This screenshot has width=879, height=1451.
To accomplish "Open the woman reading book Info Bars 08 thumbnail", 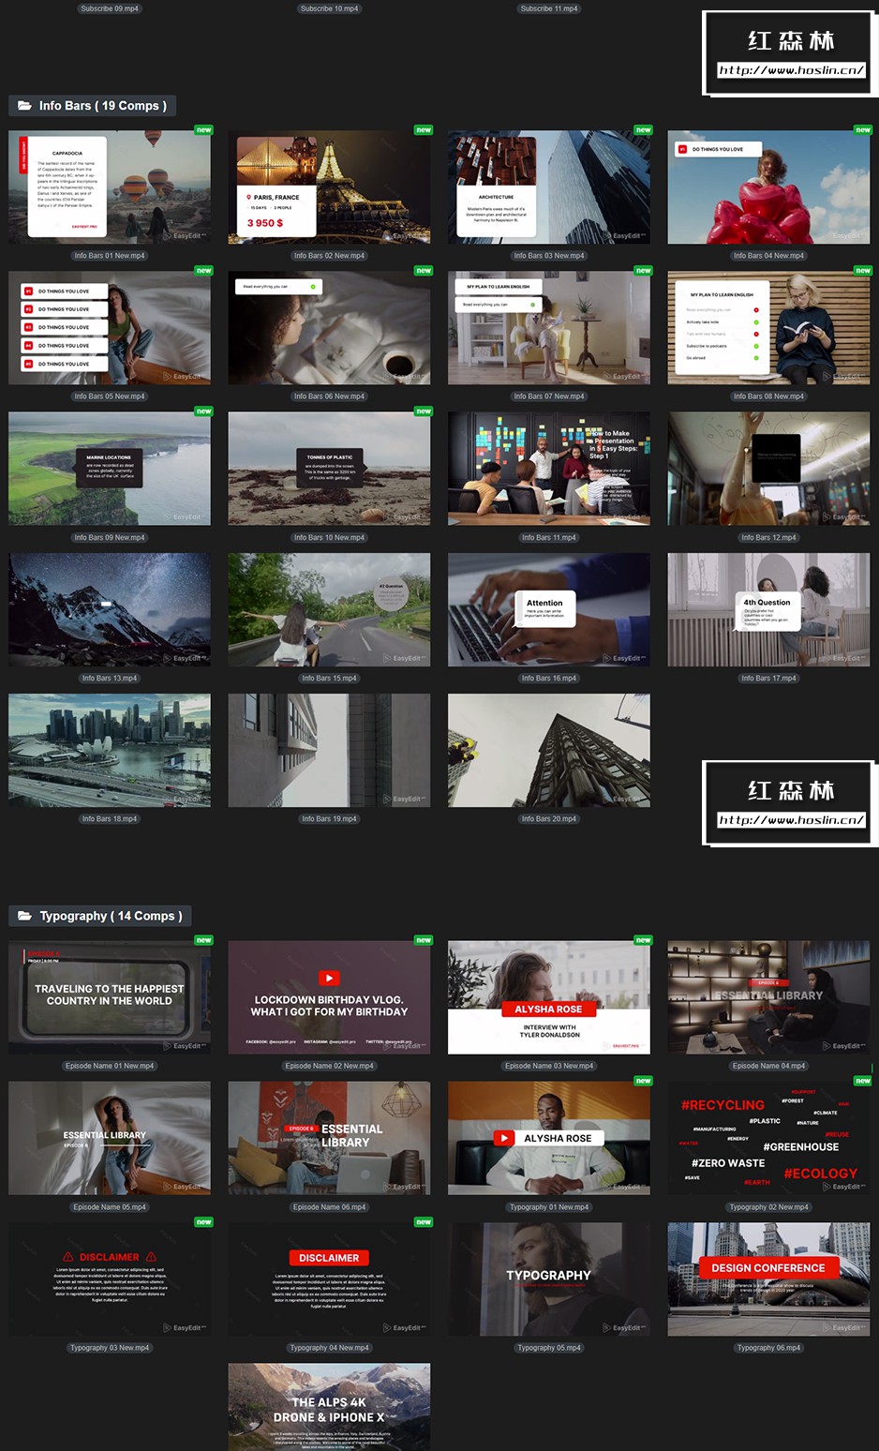I will [x=768, y=328].
